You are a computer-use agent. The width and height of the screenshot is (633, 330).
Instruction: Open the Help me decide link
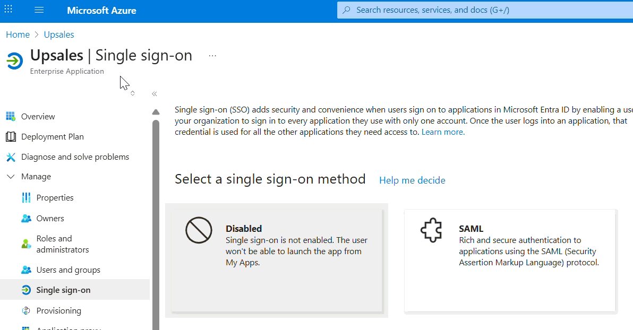click(412, 180)
